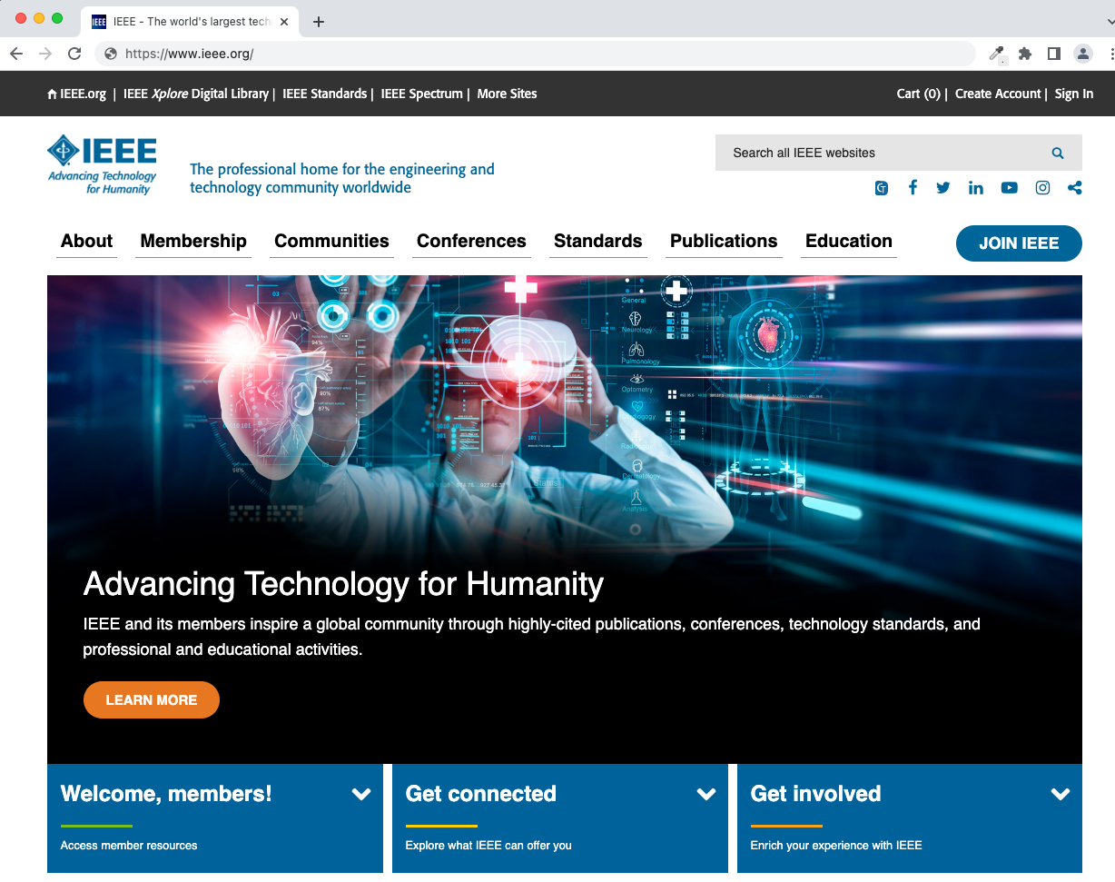The image size is (1115, 882).
Task: Open the Conferences menu
Action: click(x=471, y=241)
